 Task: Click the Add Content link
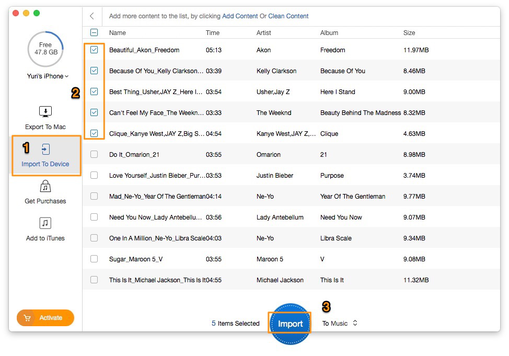pyautogui.click(x=240, y=16)
